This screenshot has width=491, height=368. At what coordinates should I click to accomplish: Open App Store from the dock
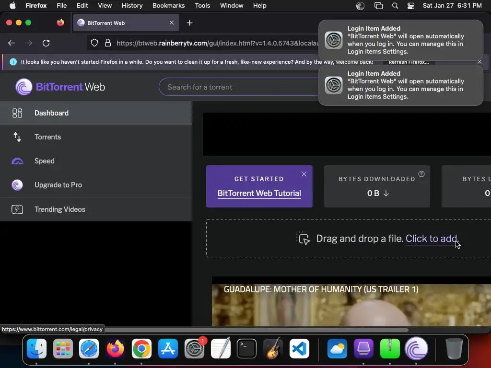pyautogui.click(x=168, y=349)
